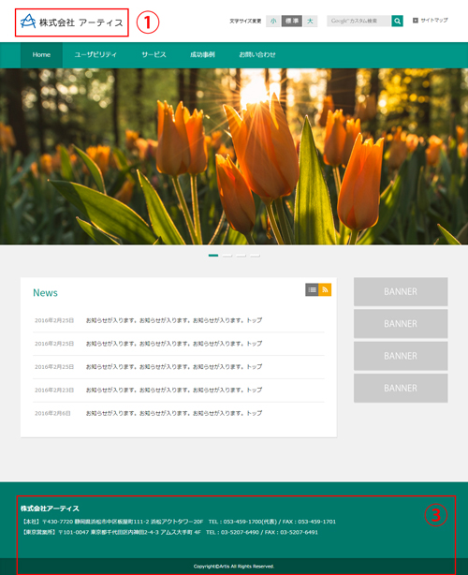
Task: Click the green search magnifier icon
Action: (x=397, y=21)
